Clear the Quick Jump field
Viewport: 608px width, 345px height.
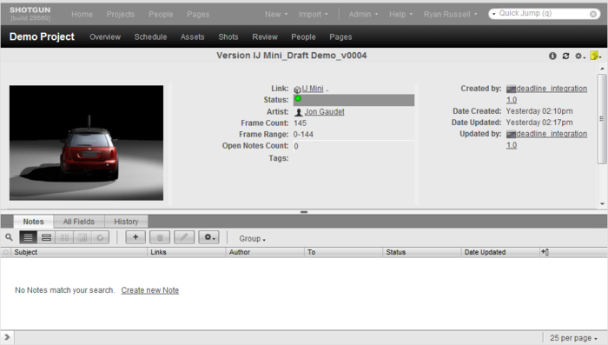[x=593, y=14]
